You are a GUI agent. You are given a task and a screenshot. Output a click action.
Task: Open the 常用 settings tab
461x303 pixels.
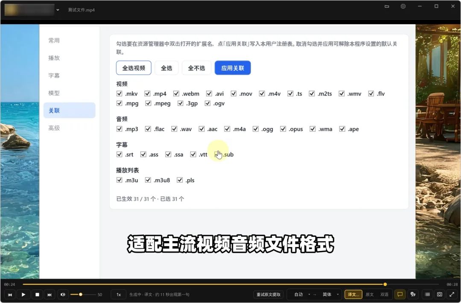point(70,40)
